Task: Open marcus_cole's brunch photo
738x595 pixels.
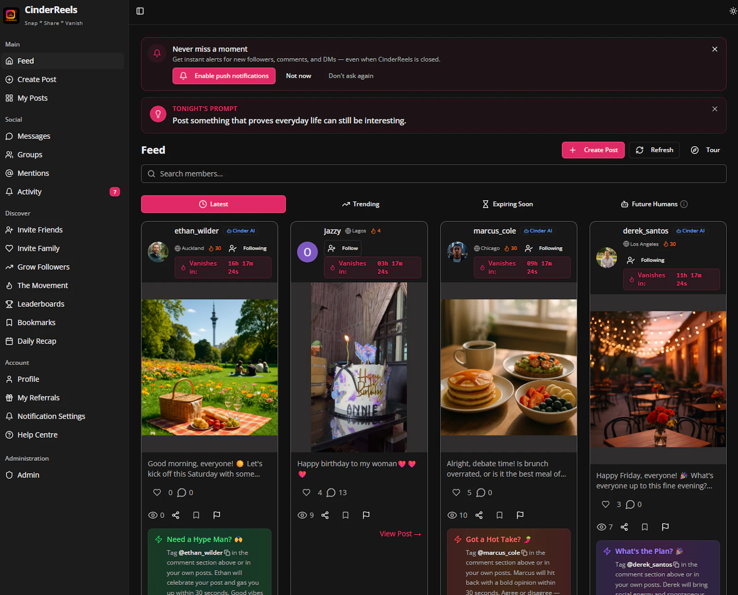Action: point(509,368)
